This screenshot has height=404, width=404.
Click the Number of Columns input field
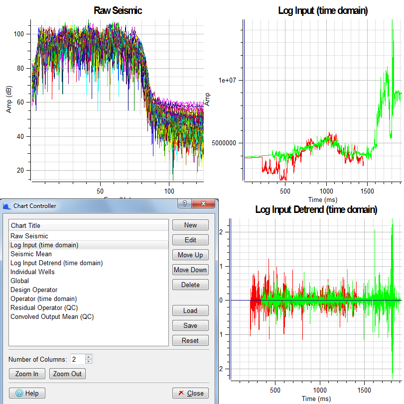[x=77, y=359]
